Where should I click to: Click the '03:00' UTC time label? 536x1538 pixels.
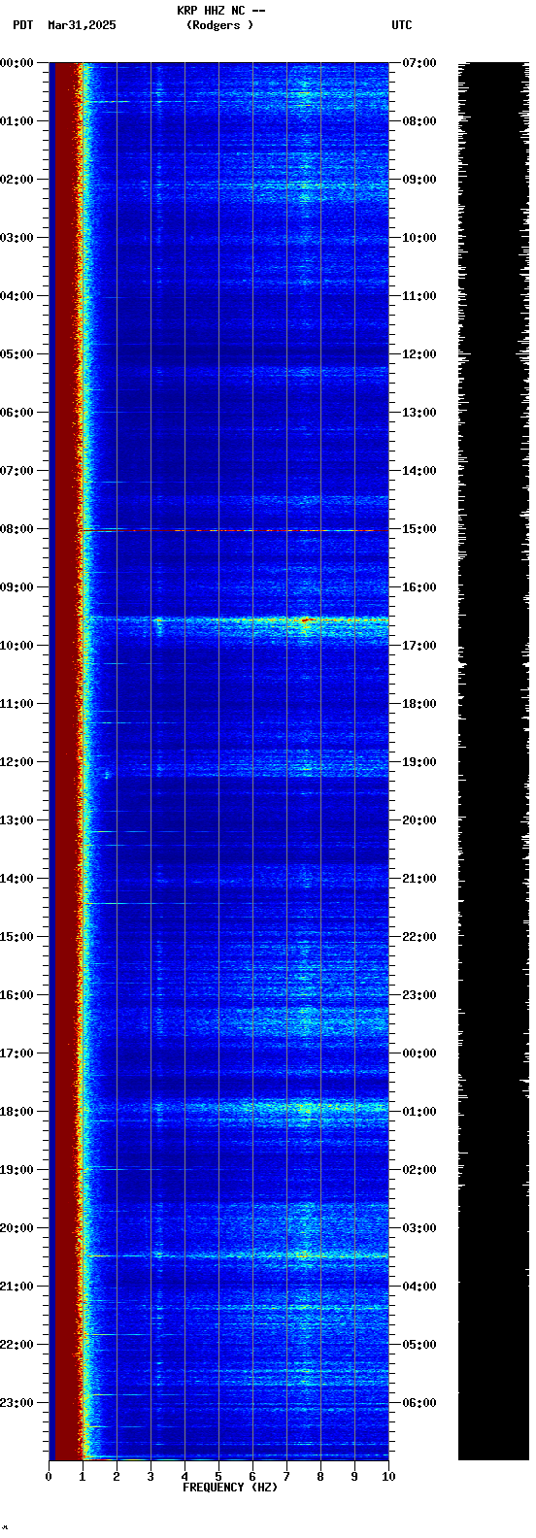[419, 1228]
